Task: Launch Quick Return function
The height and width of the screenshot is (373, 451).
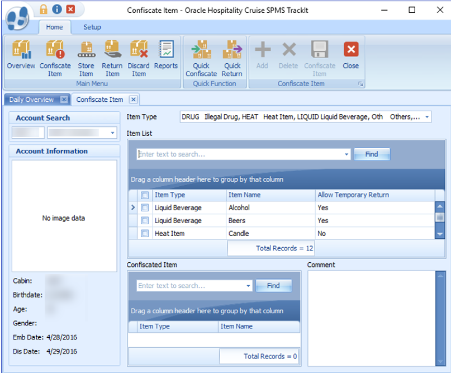Action: coord(232,58)
